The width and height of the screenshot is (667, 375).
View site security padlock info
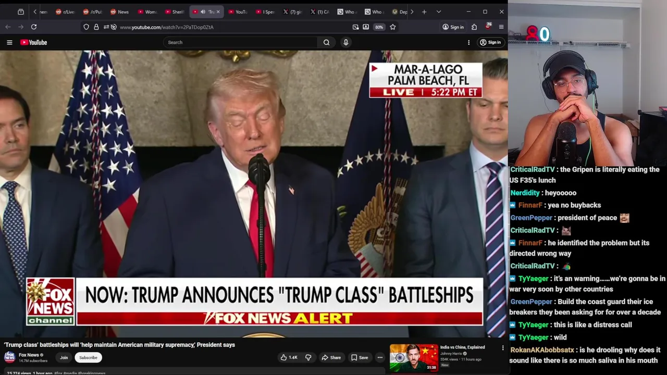(96, 27)
